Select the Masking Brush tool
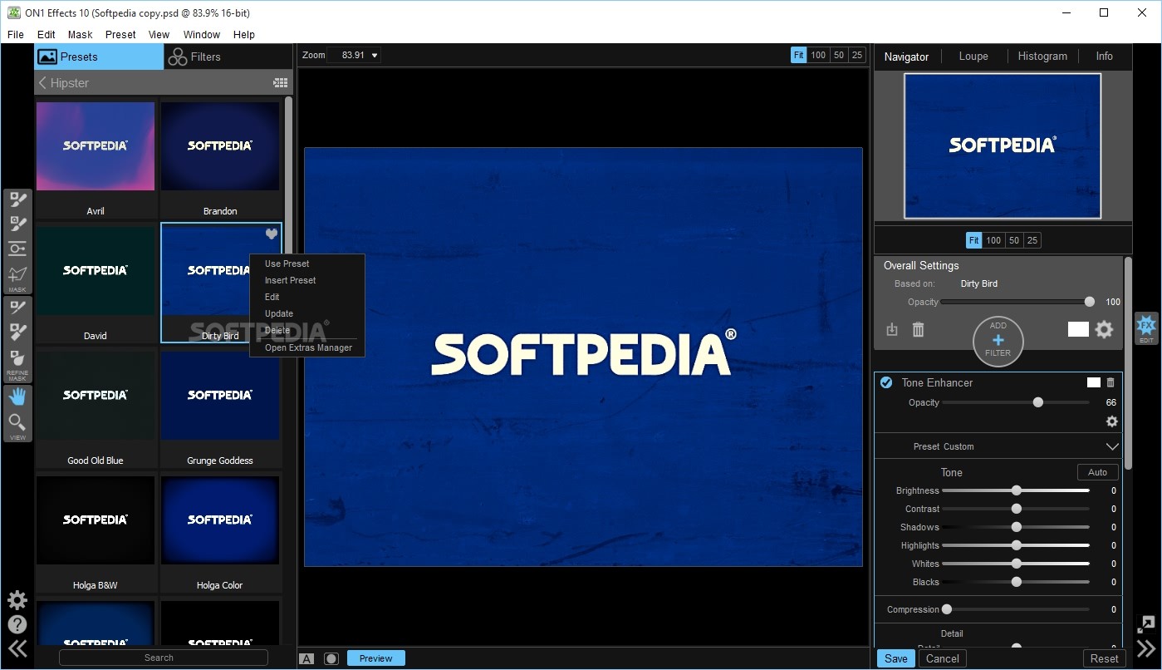Screen dimensions: 1162x670 tap(17, 200)
